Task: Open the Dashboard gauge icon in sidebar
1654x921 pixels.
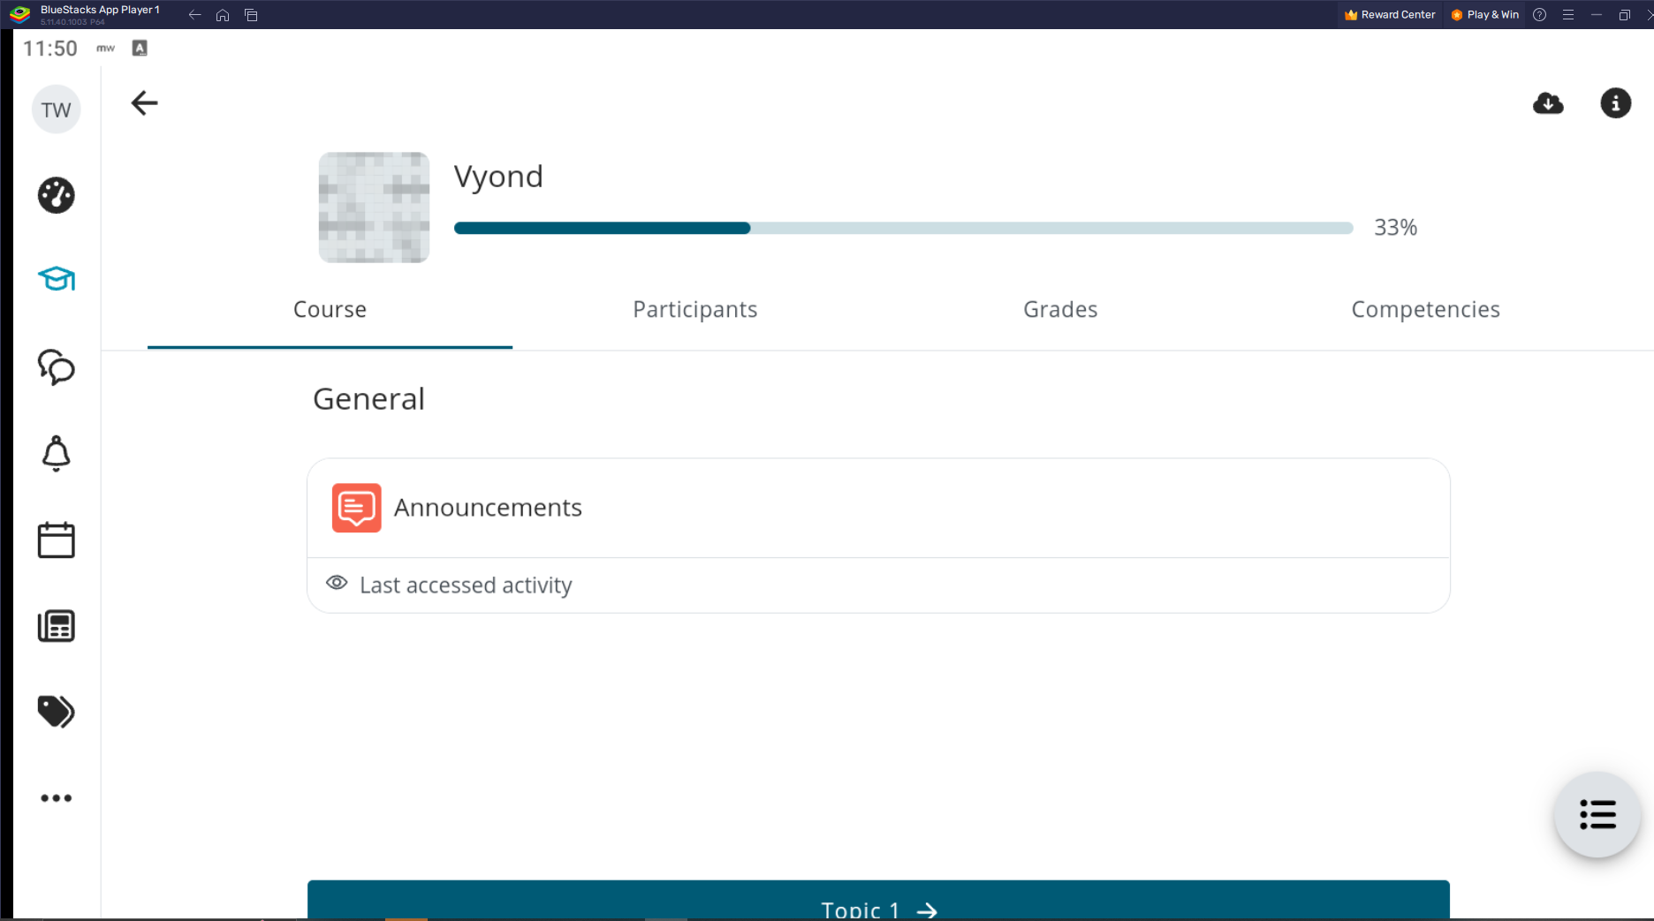Action: coord(56,195)
